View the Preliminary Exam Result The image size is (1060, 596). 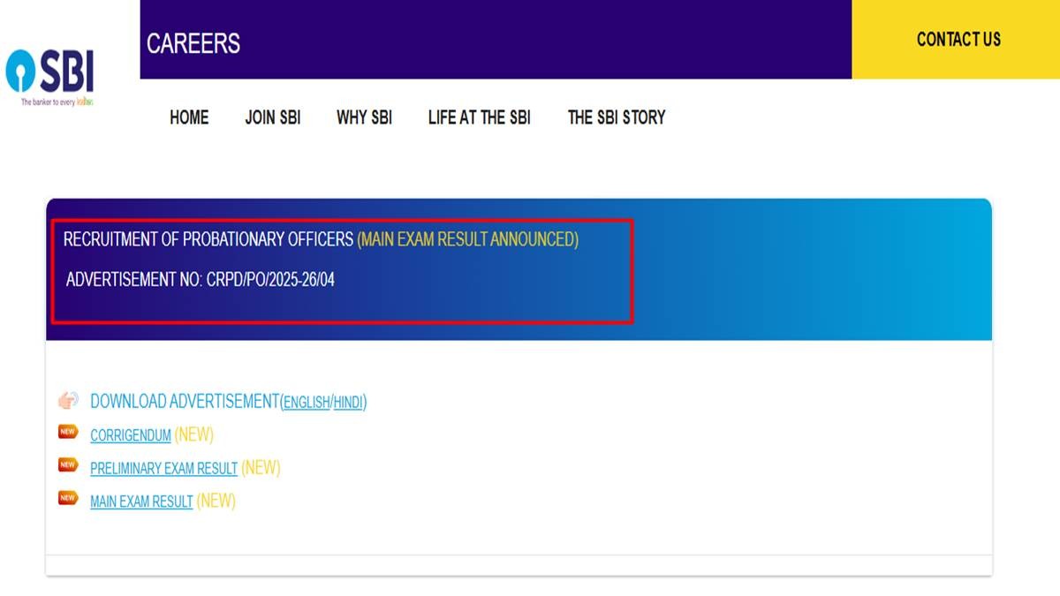click(163, 469)
